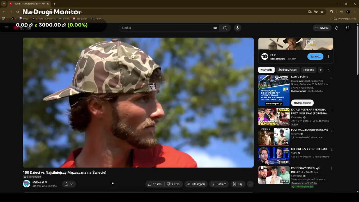Open the twitch bookmark
The height and width of the screenshot is (202, 359).
(x=24, y=19)
